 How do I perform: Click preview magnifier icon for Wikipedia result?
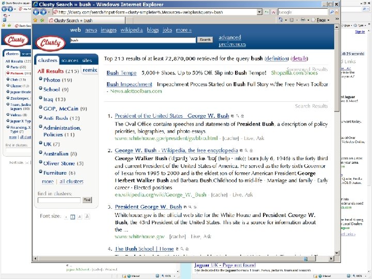click(246, 150)
